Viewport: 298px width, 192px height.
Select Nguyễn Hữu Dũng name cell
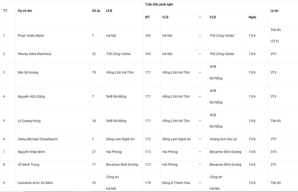(x=31, y=97)
